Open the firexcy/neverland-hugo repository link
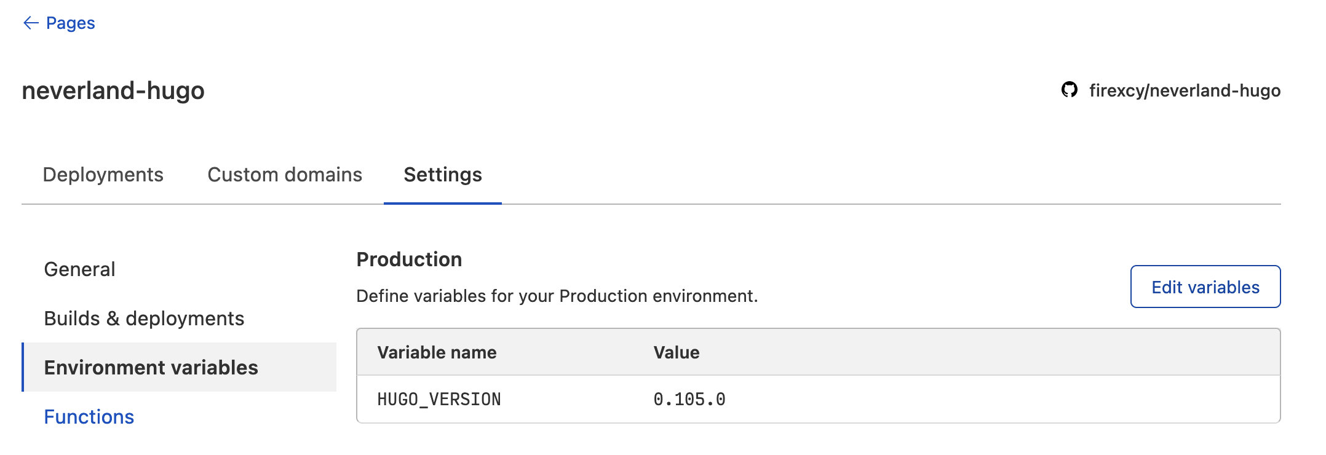1326x455 pixels. (x=1185, y=90)
